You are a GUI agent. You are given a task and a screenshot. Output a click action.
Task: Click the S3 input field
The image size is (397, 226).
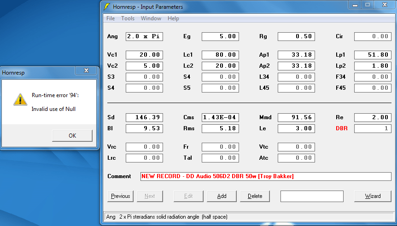pyautogui.click(x=144, y=77)
